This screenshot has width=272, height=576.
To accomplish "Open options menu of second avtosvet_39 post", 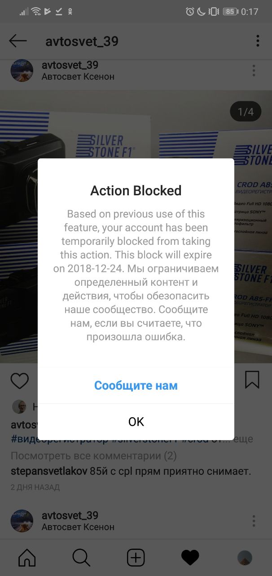I will coord(254,521).
